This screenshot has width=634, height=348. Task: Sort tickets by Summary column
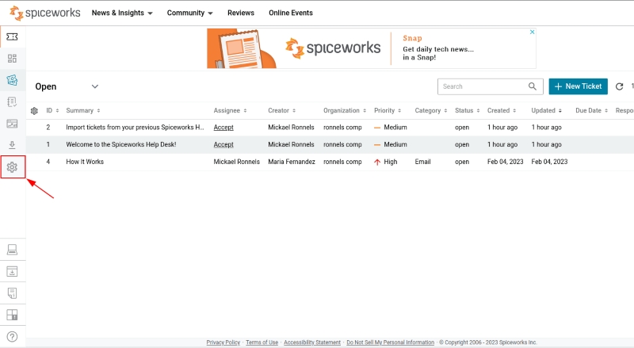tap(83, 110)
